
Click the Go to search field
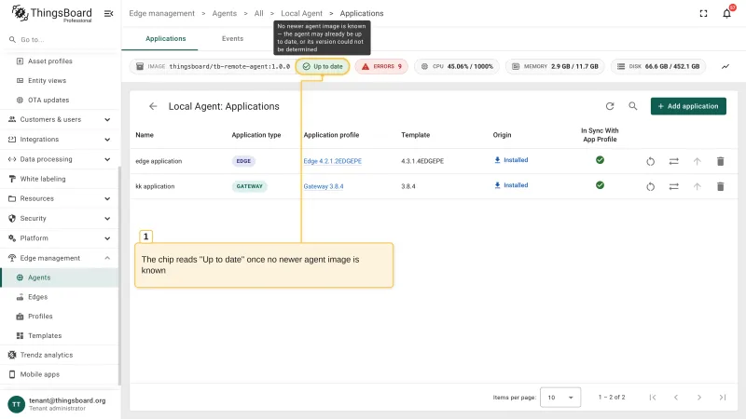point(59,39)
